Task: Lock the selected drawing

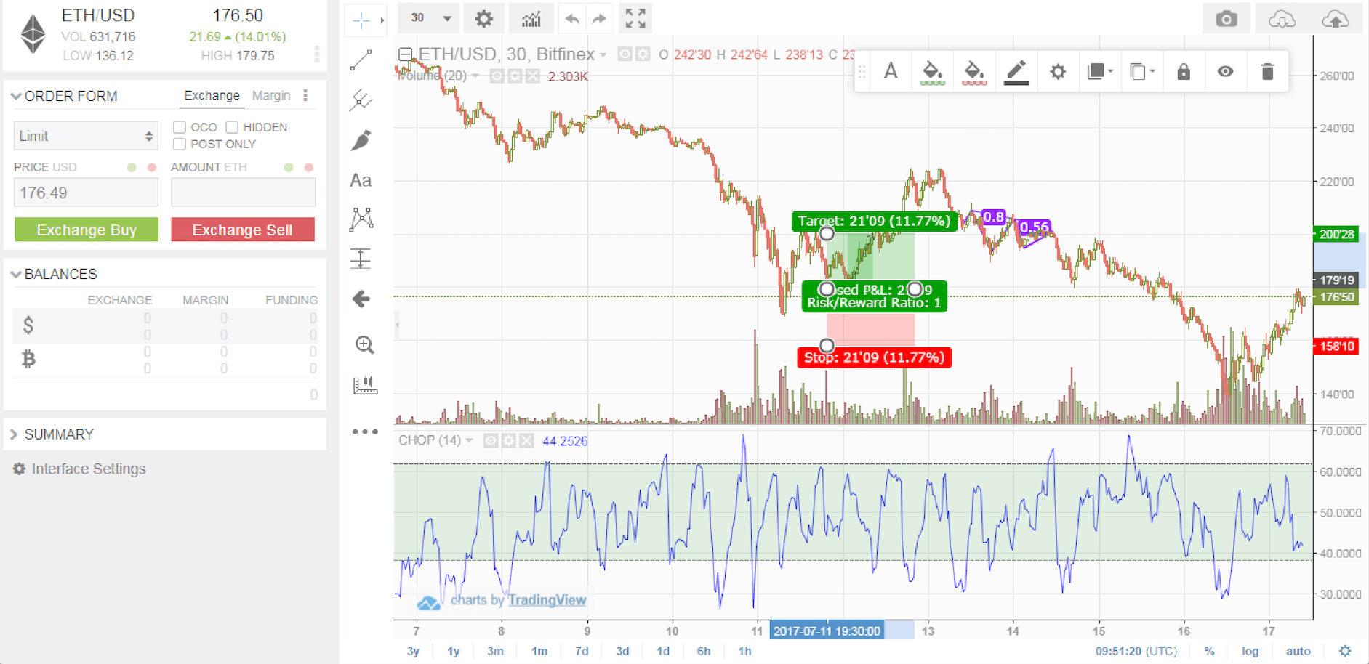Action: pyautogui.click(x=1184, y=71)
